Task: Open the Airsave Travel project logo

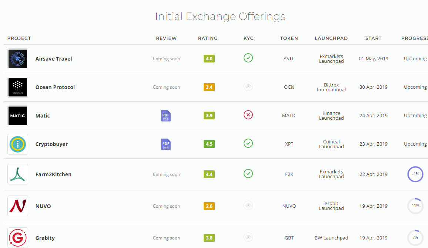Action: tap(18, 59)
